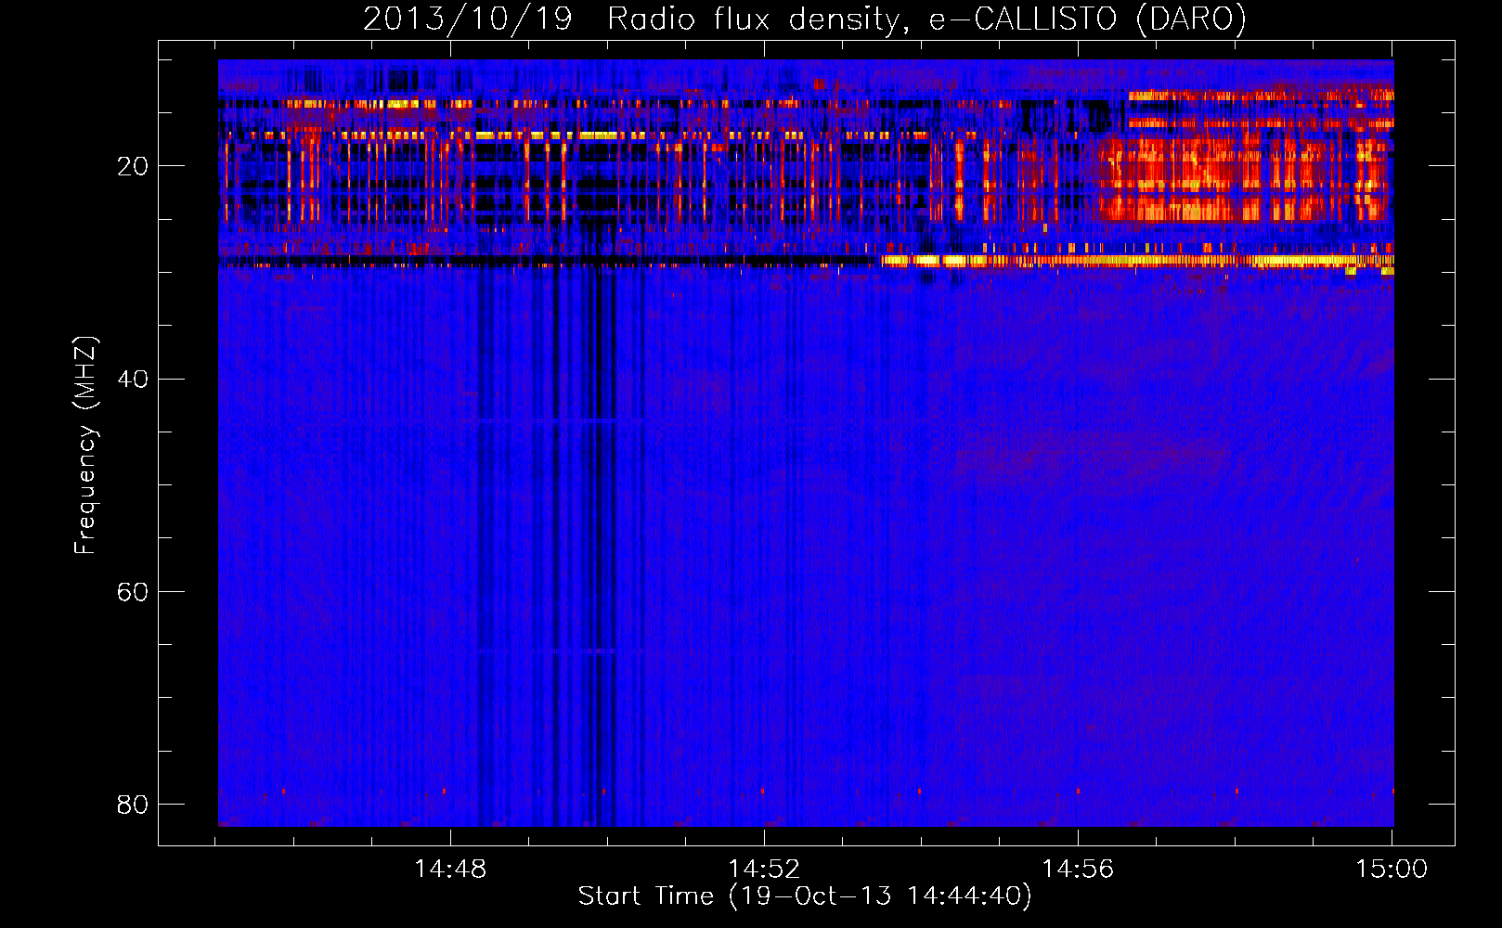Viewport: 1502px width, 928px height.
Task: Click the '14:56' time tick label
Action: [1078, 869]
